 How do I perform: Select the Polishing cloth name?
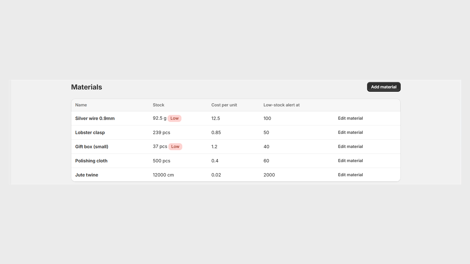(x=91, y=161)
